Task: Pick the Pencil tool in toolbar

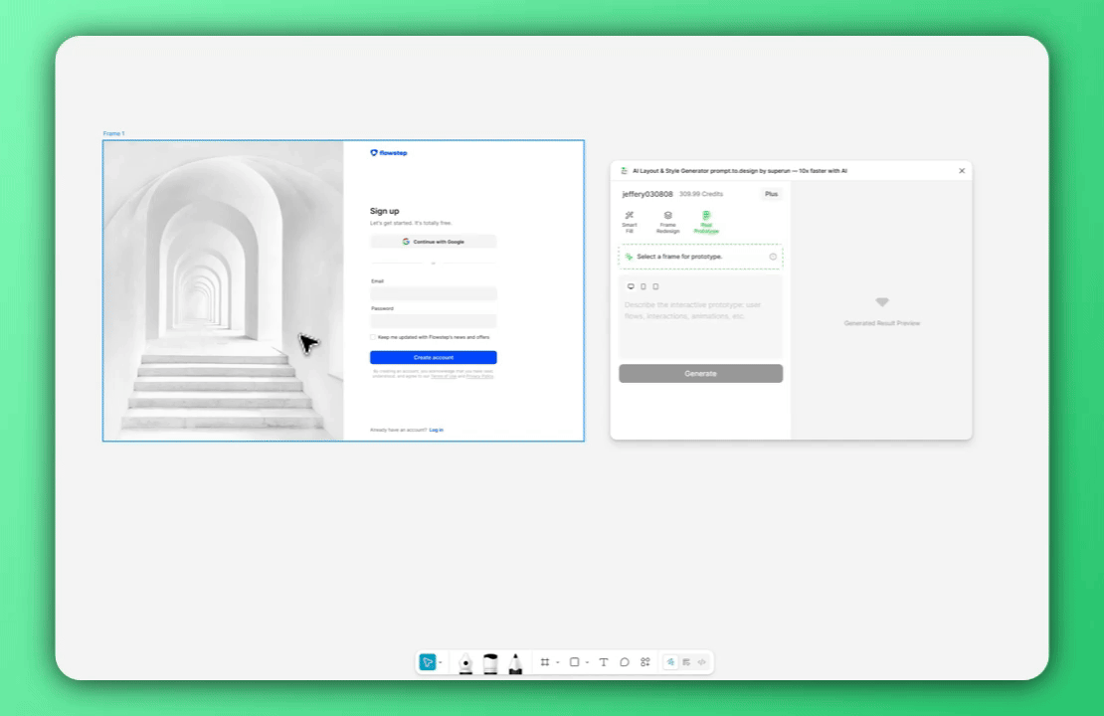Action: click(x=515, y=663)
